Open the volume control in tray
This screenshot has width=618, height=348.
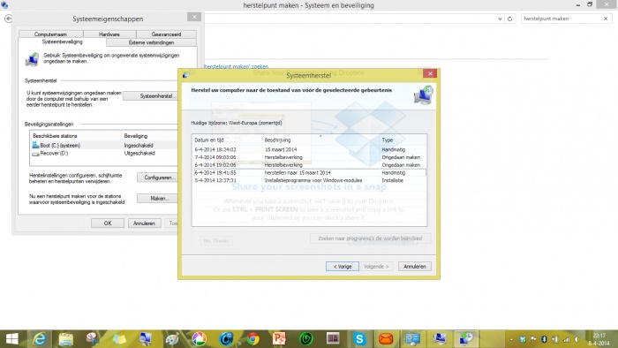point(577,339)
